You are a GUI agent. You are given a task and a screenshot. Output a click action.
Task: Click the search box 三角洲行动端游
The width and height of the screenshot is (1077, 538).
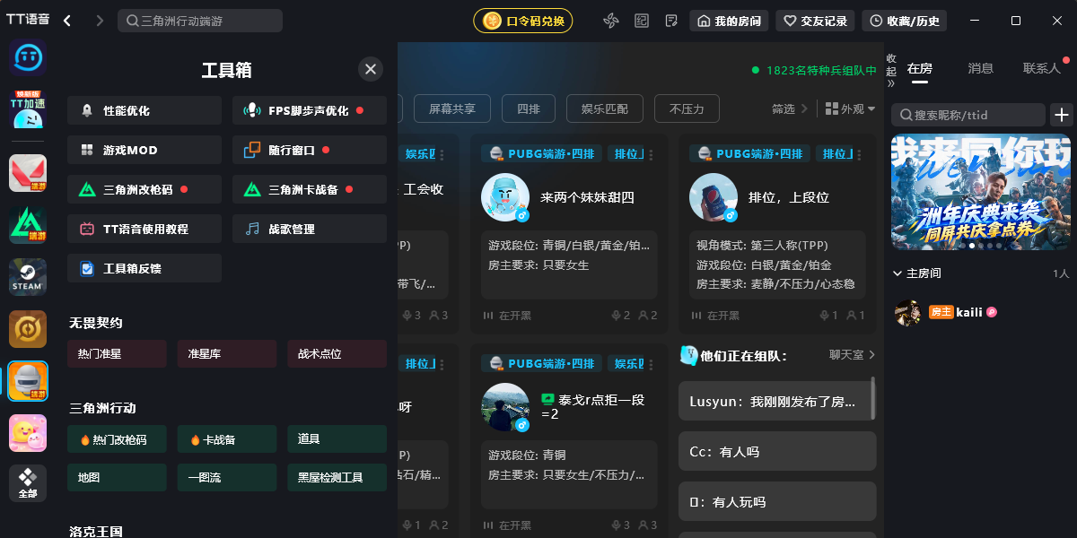[x=200, y=21]
